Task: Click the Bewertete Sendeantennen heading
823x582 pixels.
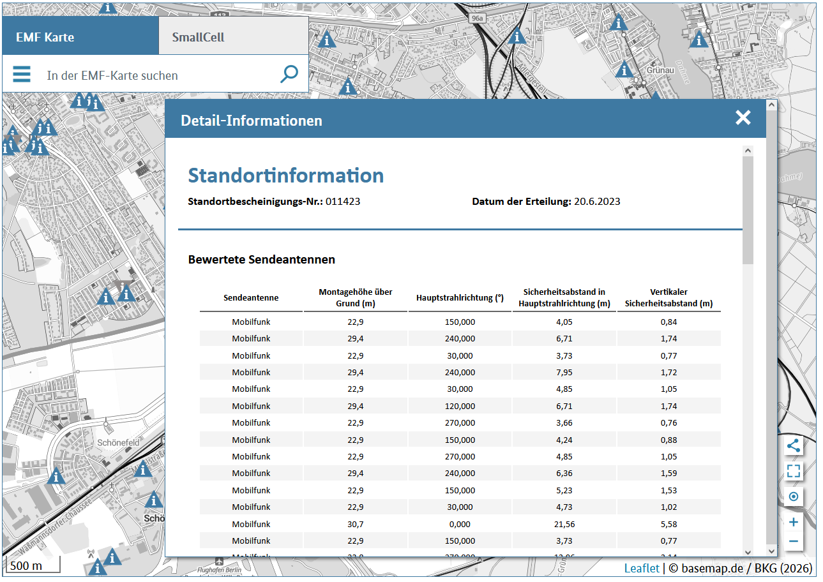Action: click(x=262, y=259)
